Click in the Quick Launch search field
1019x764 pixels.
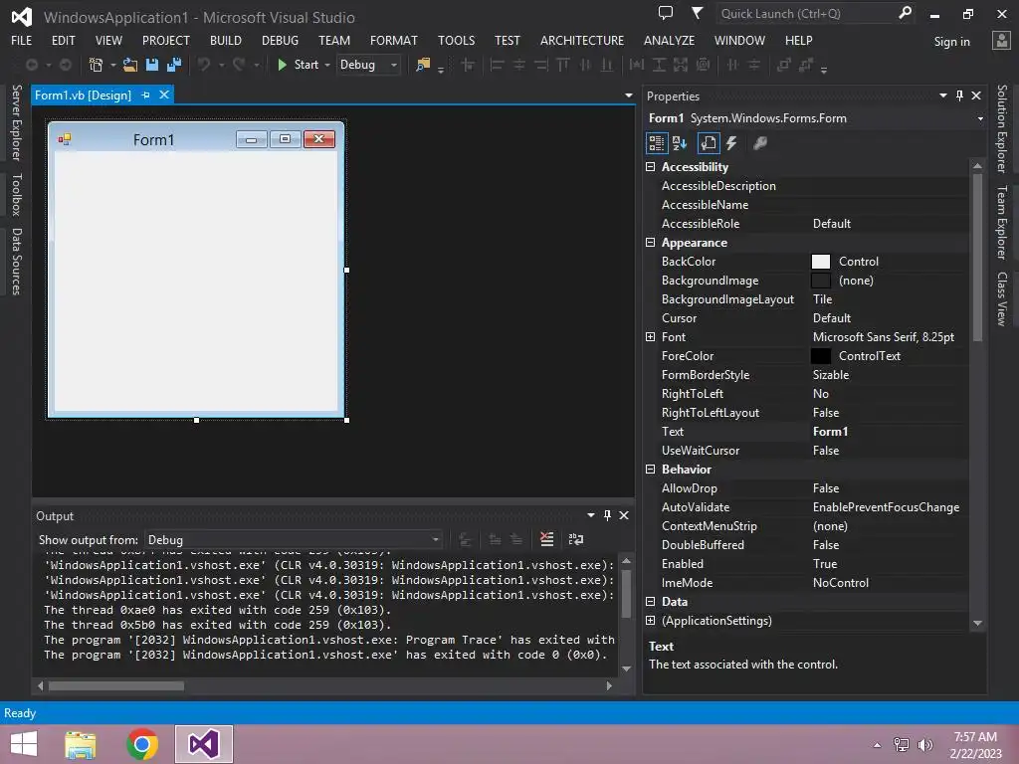pos(806,14)
